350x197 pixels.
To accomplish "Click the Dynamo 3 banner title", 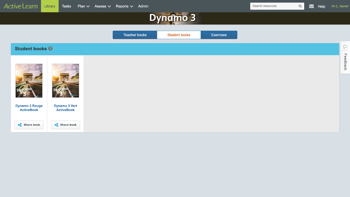I will point(172,18).
